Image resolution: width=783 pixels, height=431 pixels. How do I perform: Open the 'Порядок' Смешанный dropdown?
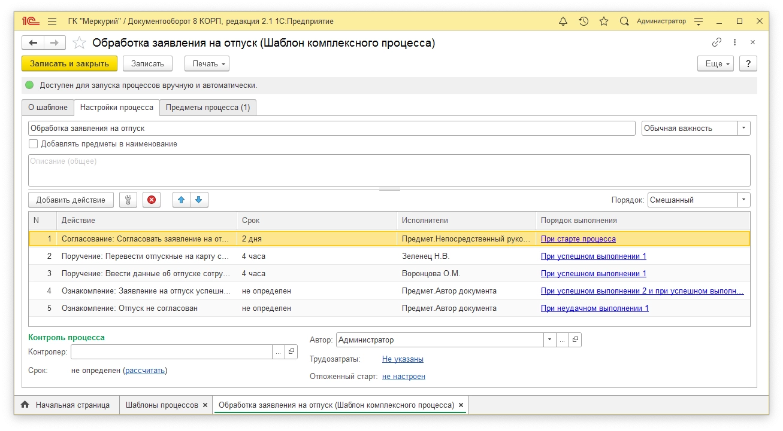coord(743,200)
